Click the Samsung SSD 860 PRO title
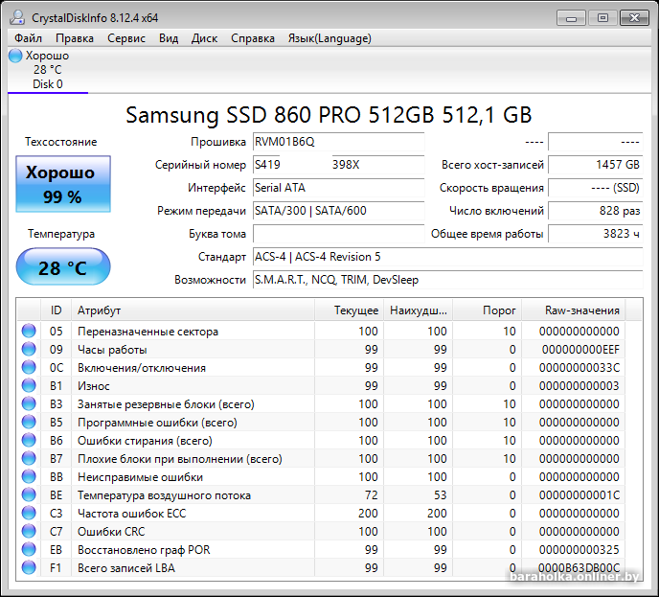This screenshot has height=597, width=659. 329,114
